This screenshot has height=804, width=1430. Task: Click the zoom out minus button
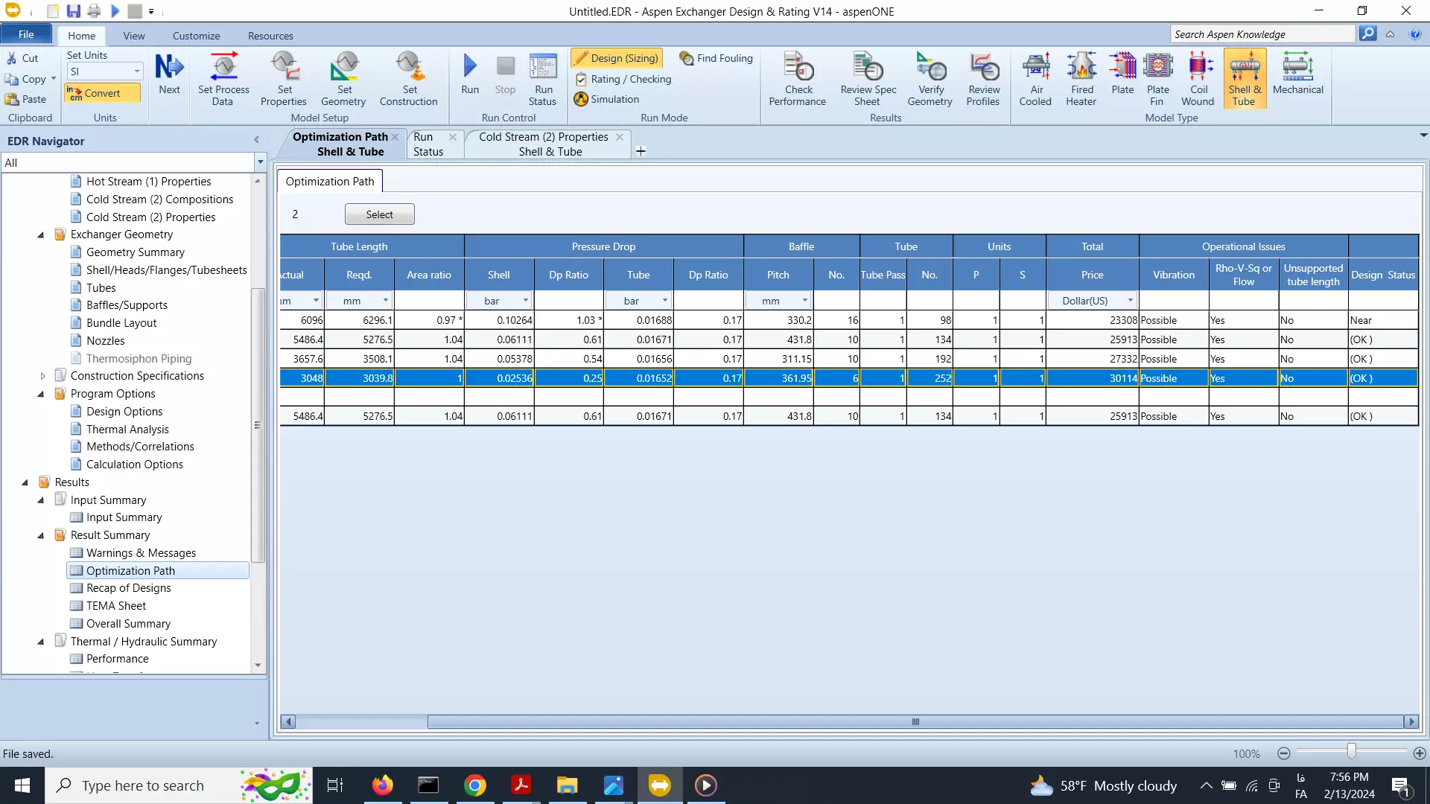coord(1283,753)
